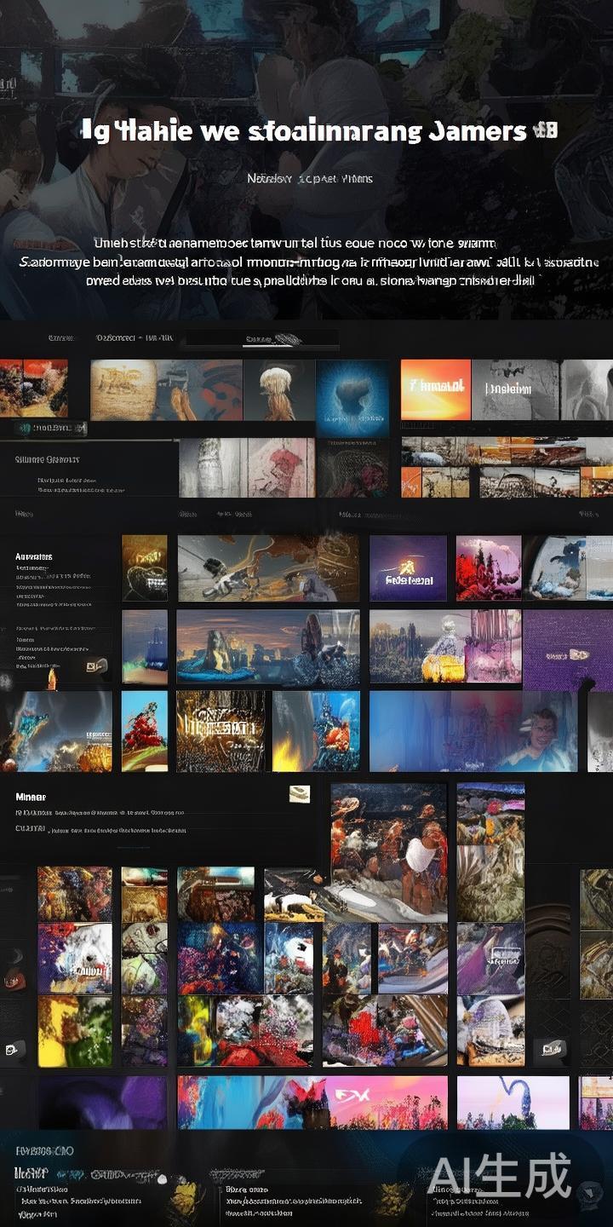Open the jellyfish artwork thumbnail

coord(278,389)
